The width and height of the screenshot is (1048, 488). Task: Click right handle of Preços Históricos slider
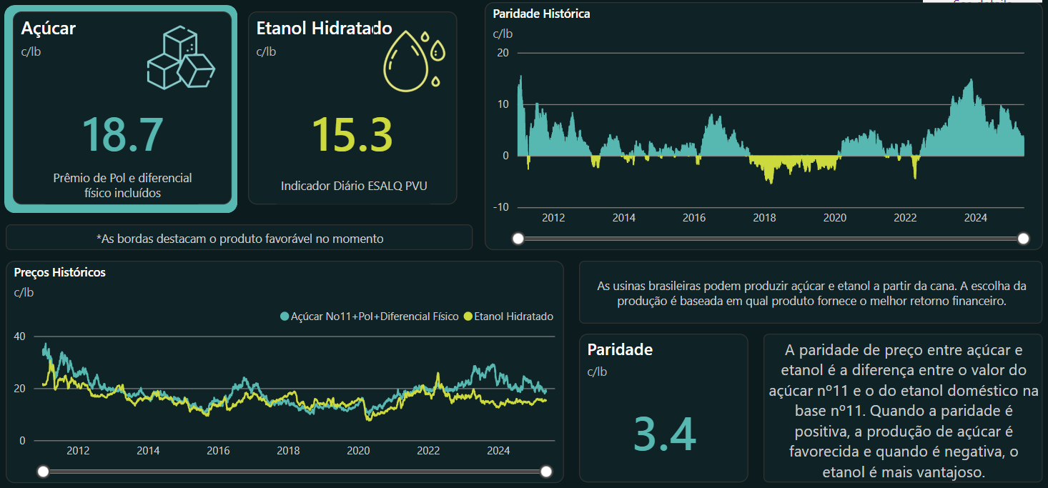[x=547, y=471]
